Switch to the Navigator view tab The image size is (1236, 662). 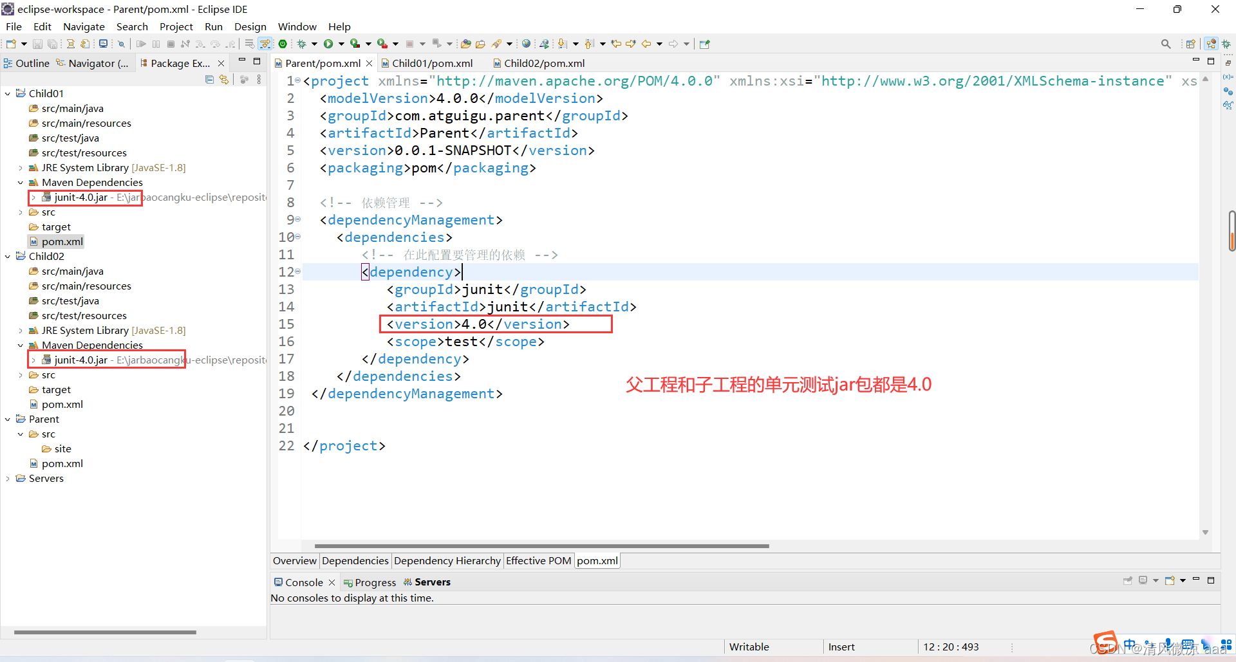[92, 63]
